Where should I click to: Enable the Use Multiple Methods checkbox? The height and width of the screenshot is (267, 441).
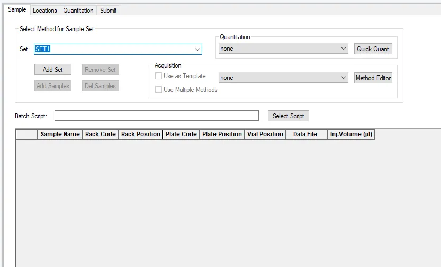[159, 90]
